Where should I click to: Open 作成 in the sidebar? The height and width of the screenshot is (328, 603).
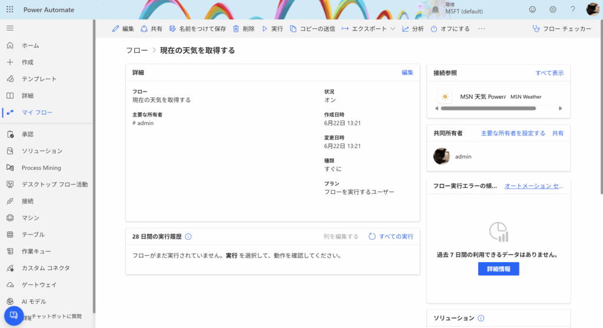(47, 62)
